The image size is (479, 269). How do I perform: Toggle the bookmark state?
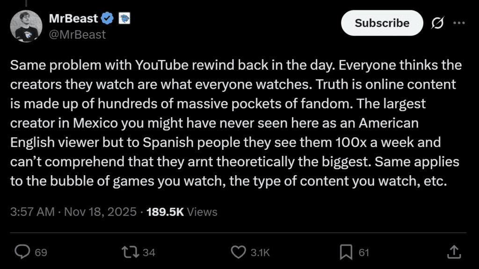point(346,252)
